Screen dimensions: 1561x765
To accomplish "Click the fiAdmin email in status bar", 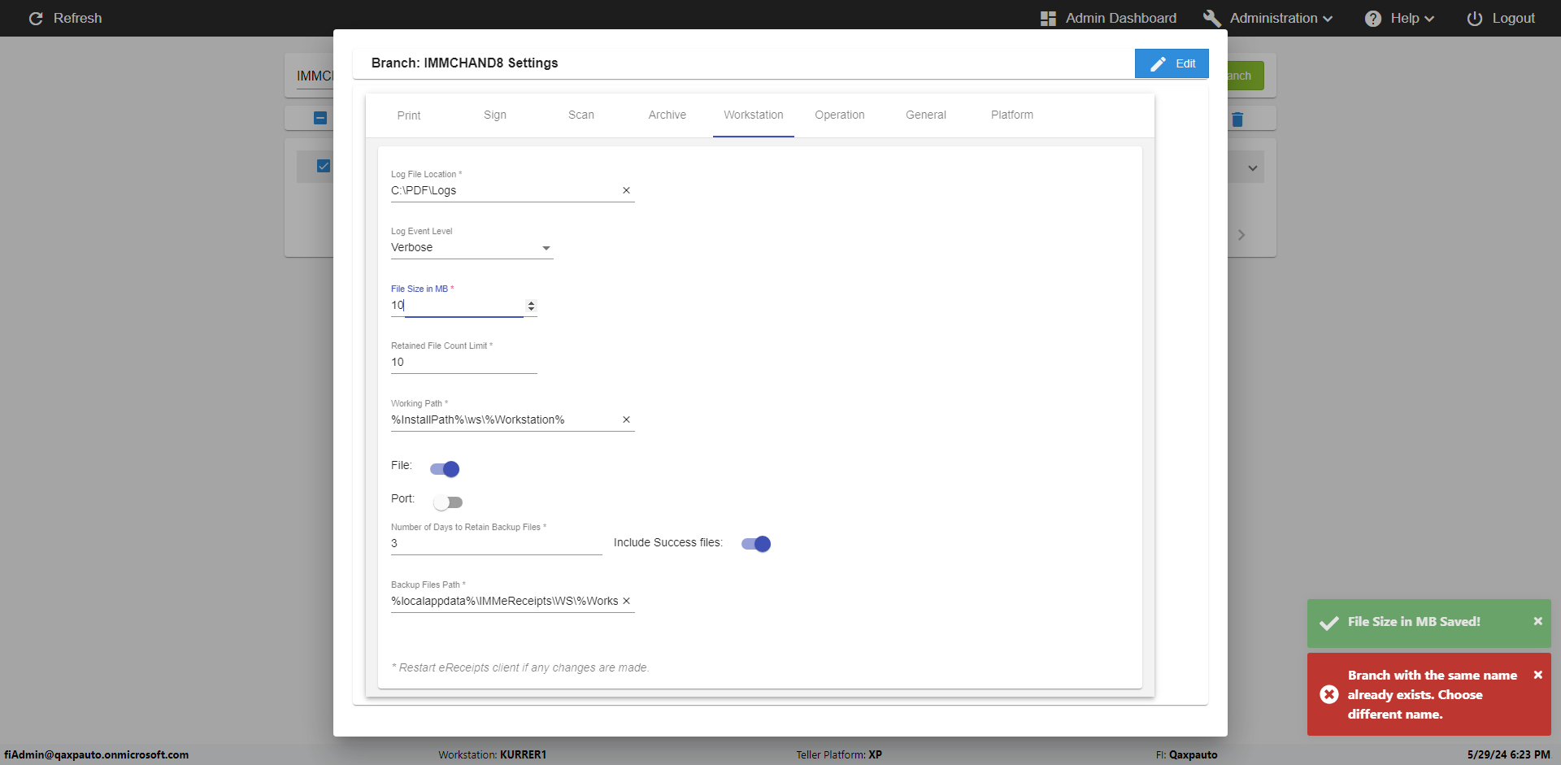I will (x=96, y=754).
